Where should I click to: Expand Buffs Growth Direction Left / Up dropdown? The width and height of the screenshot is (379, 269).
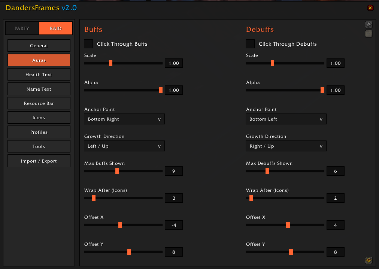click(124, 146)
